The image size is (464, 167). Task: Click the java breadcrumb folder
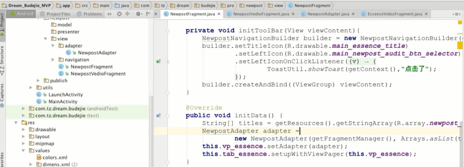point(122,5)
